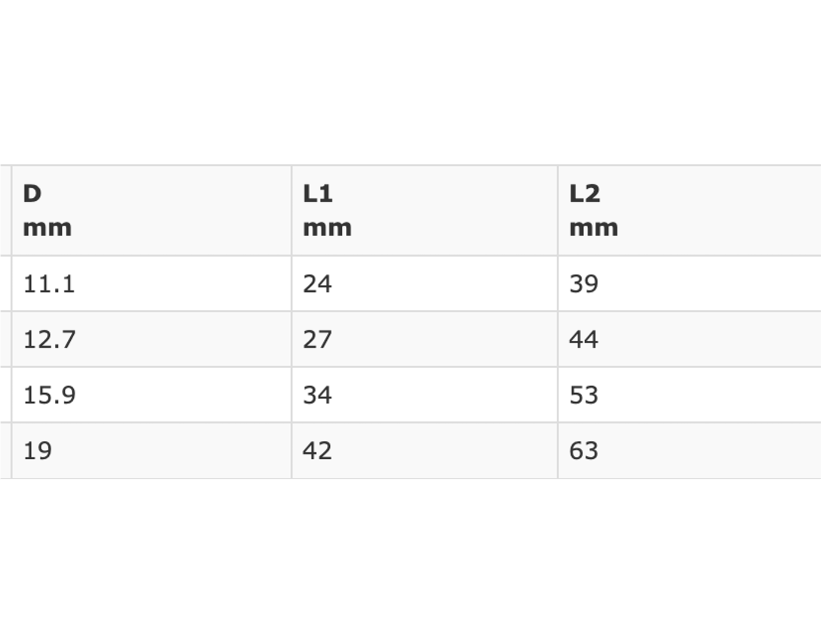Click the L1 value 27 cell

(x=424, y=339)
